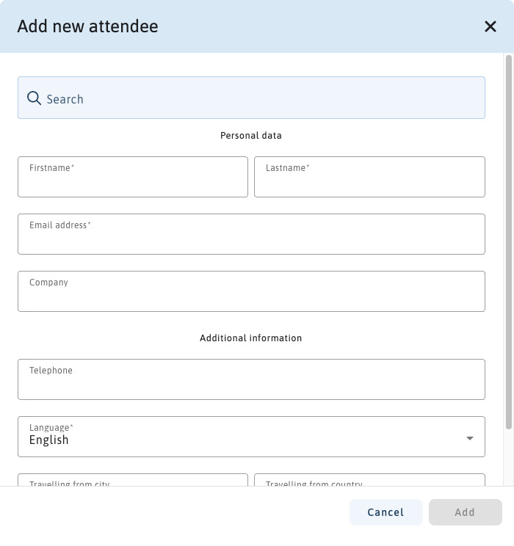This screenshot has height=546, width=514.
Task: Click the English value in Language
Action: click(x=49, y=440)
